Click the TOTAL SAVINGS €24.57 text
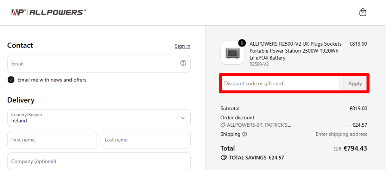Screen dimensions: 386x170 [x=256, y=158]
